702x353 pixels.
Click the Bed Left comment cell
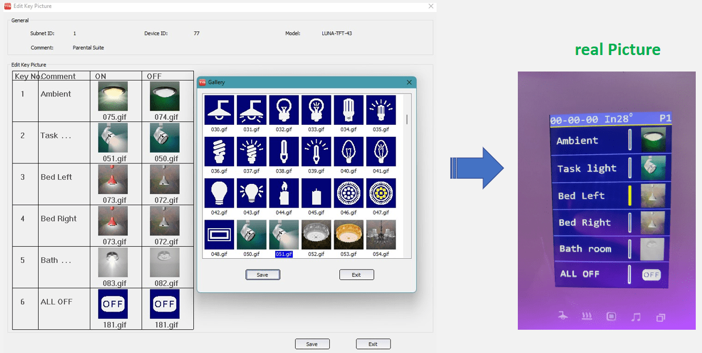point(64,184)
